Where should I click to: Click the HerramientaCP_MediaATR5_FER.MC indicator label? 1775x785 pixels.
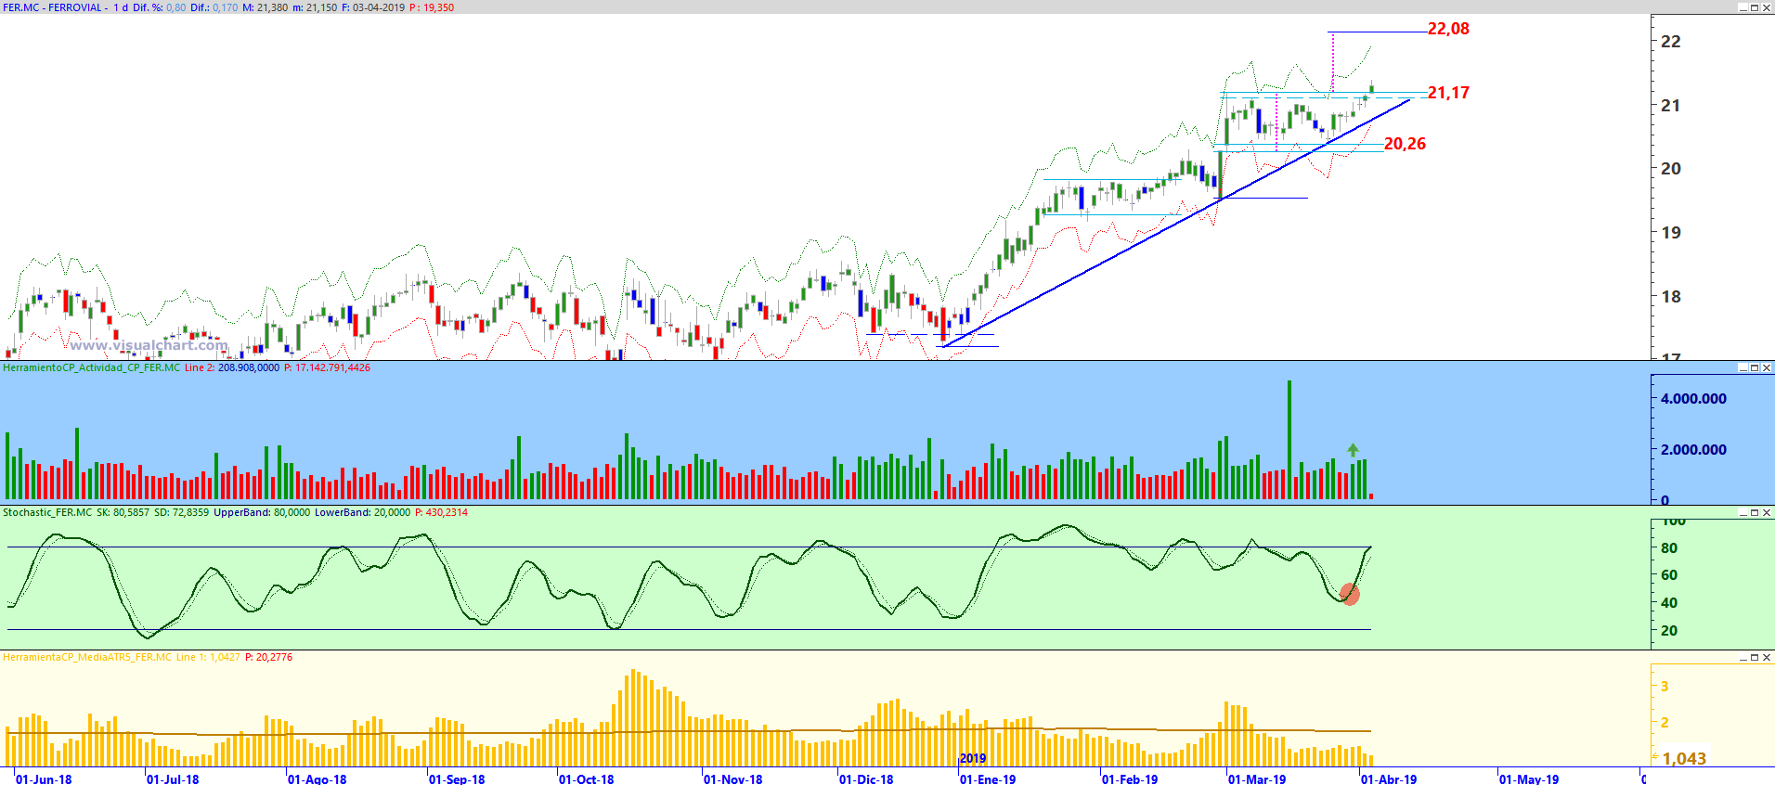pyautogui.click(x=87, y=658)
